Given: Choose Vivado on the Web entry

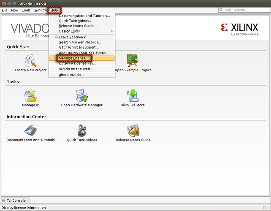Looking at the screenshot, I should [76, 69].
